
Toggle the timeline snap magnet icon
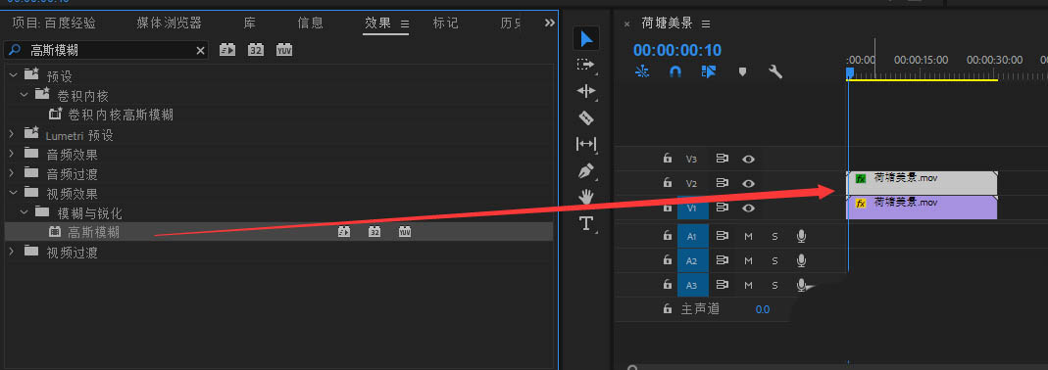pyautogui.click(x=675, y=71)
